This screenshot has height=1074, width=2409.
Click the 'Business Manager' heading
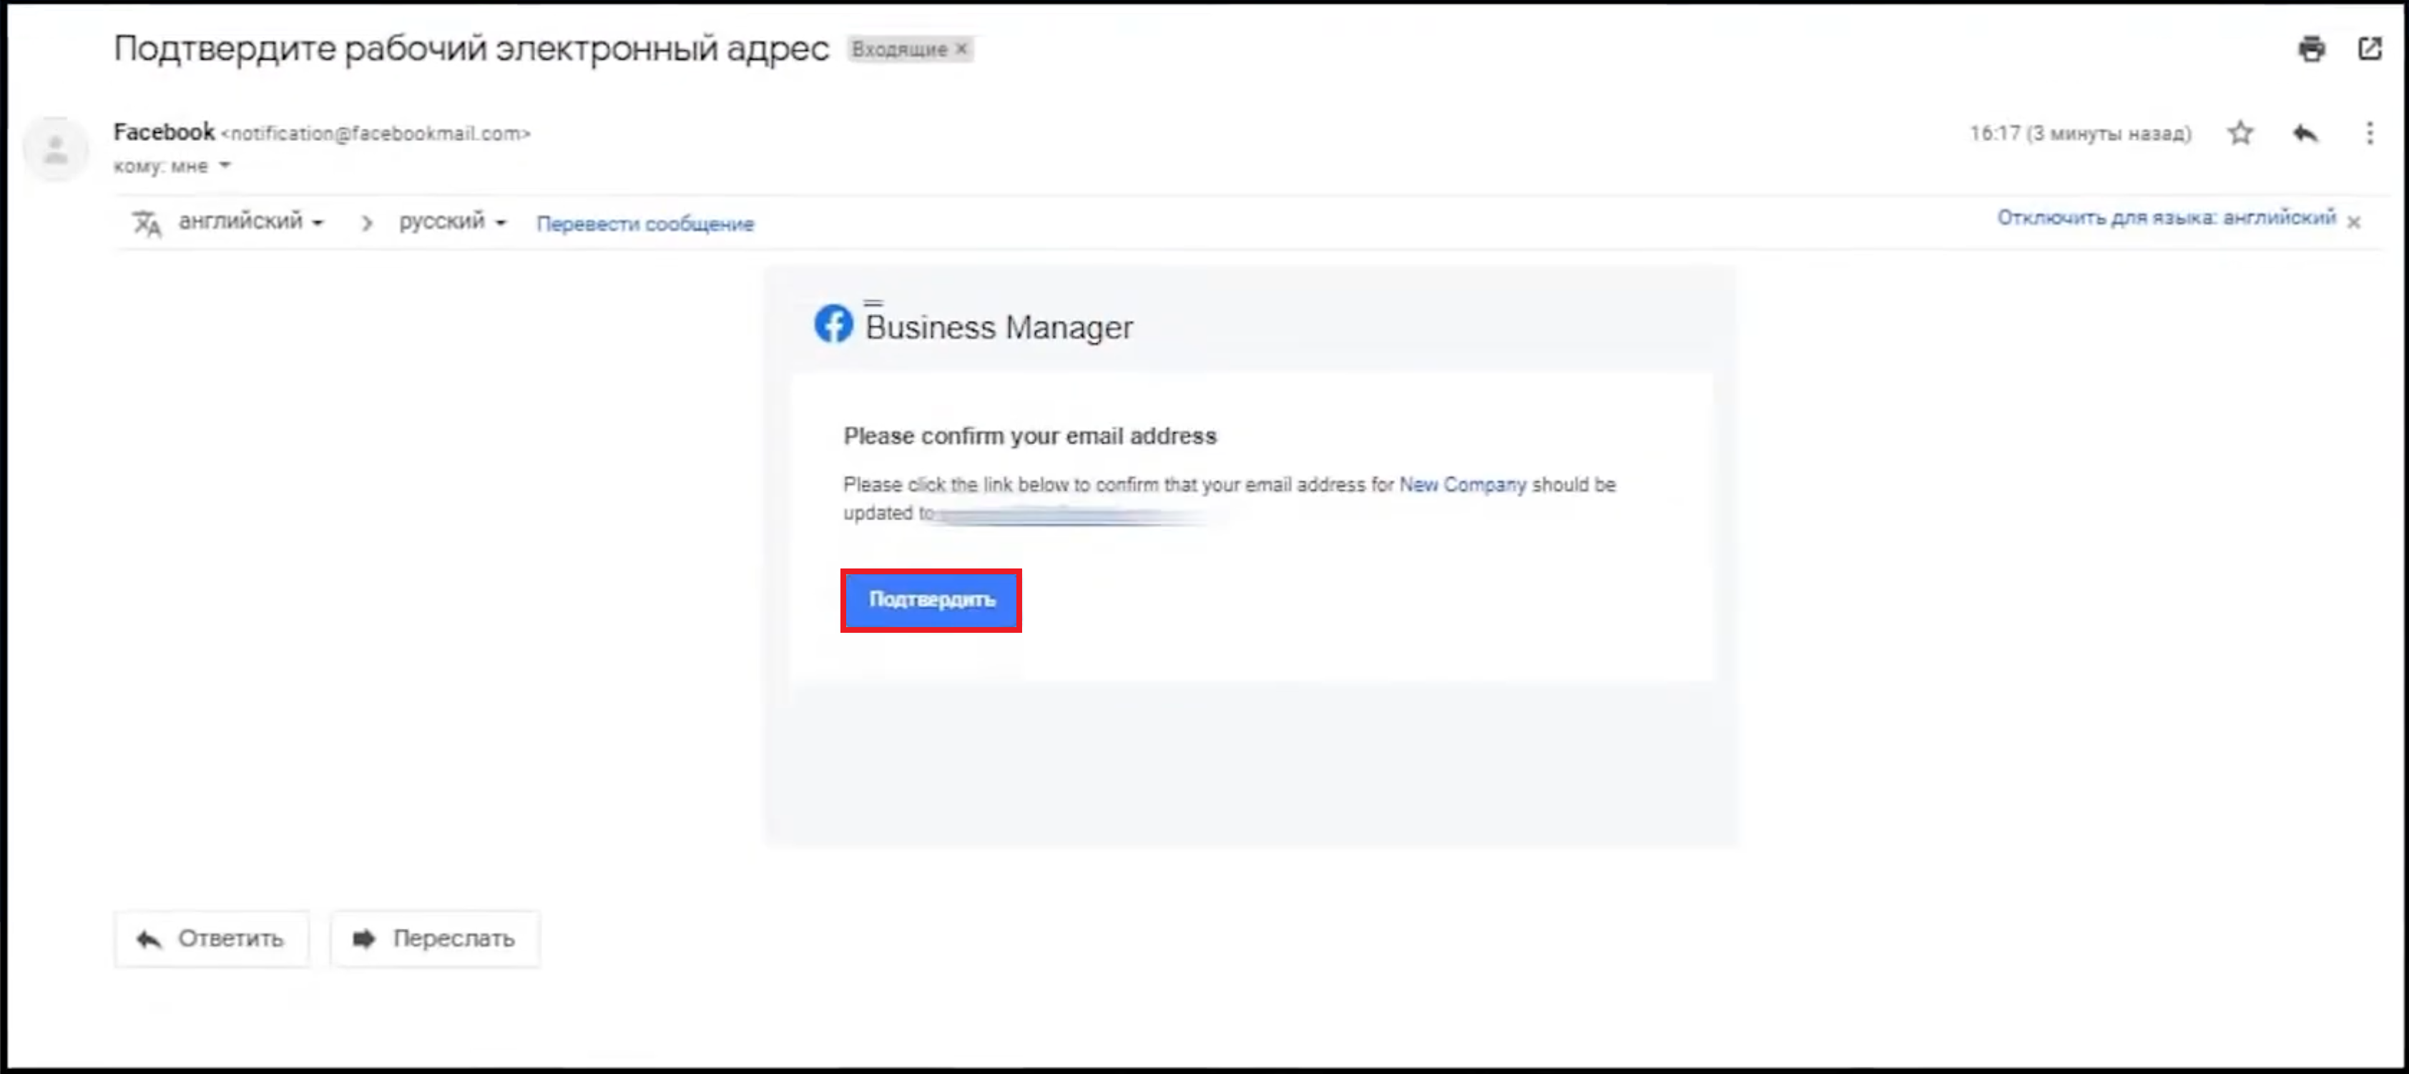999,327
